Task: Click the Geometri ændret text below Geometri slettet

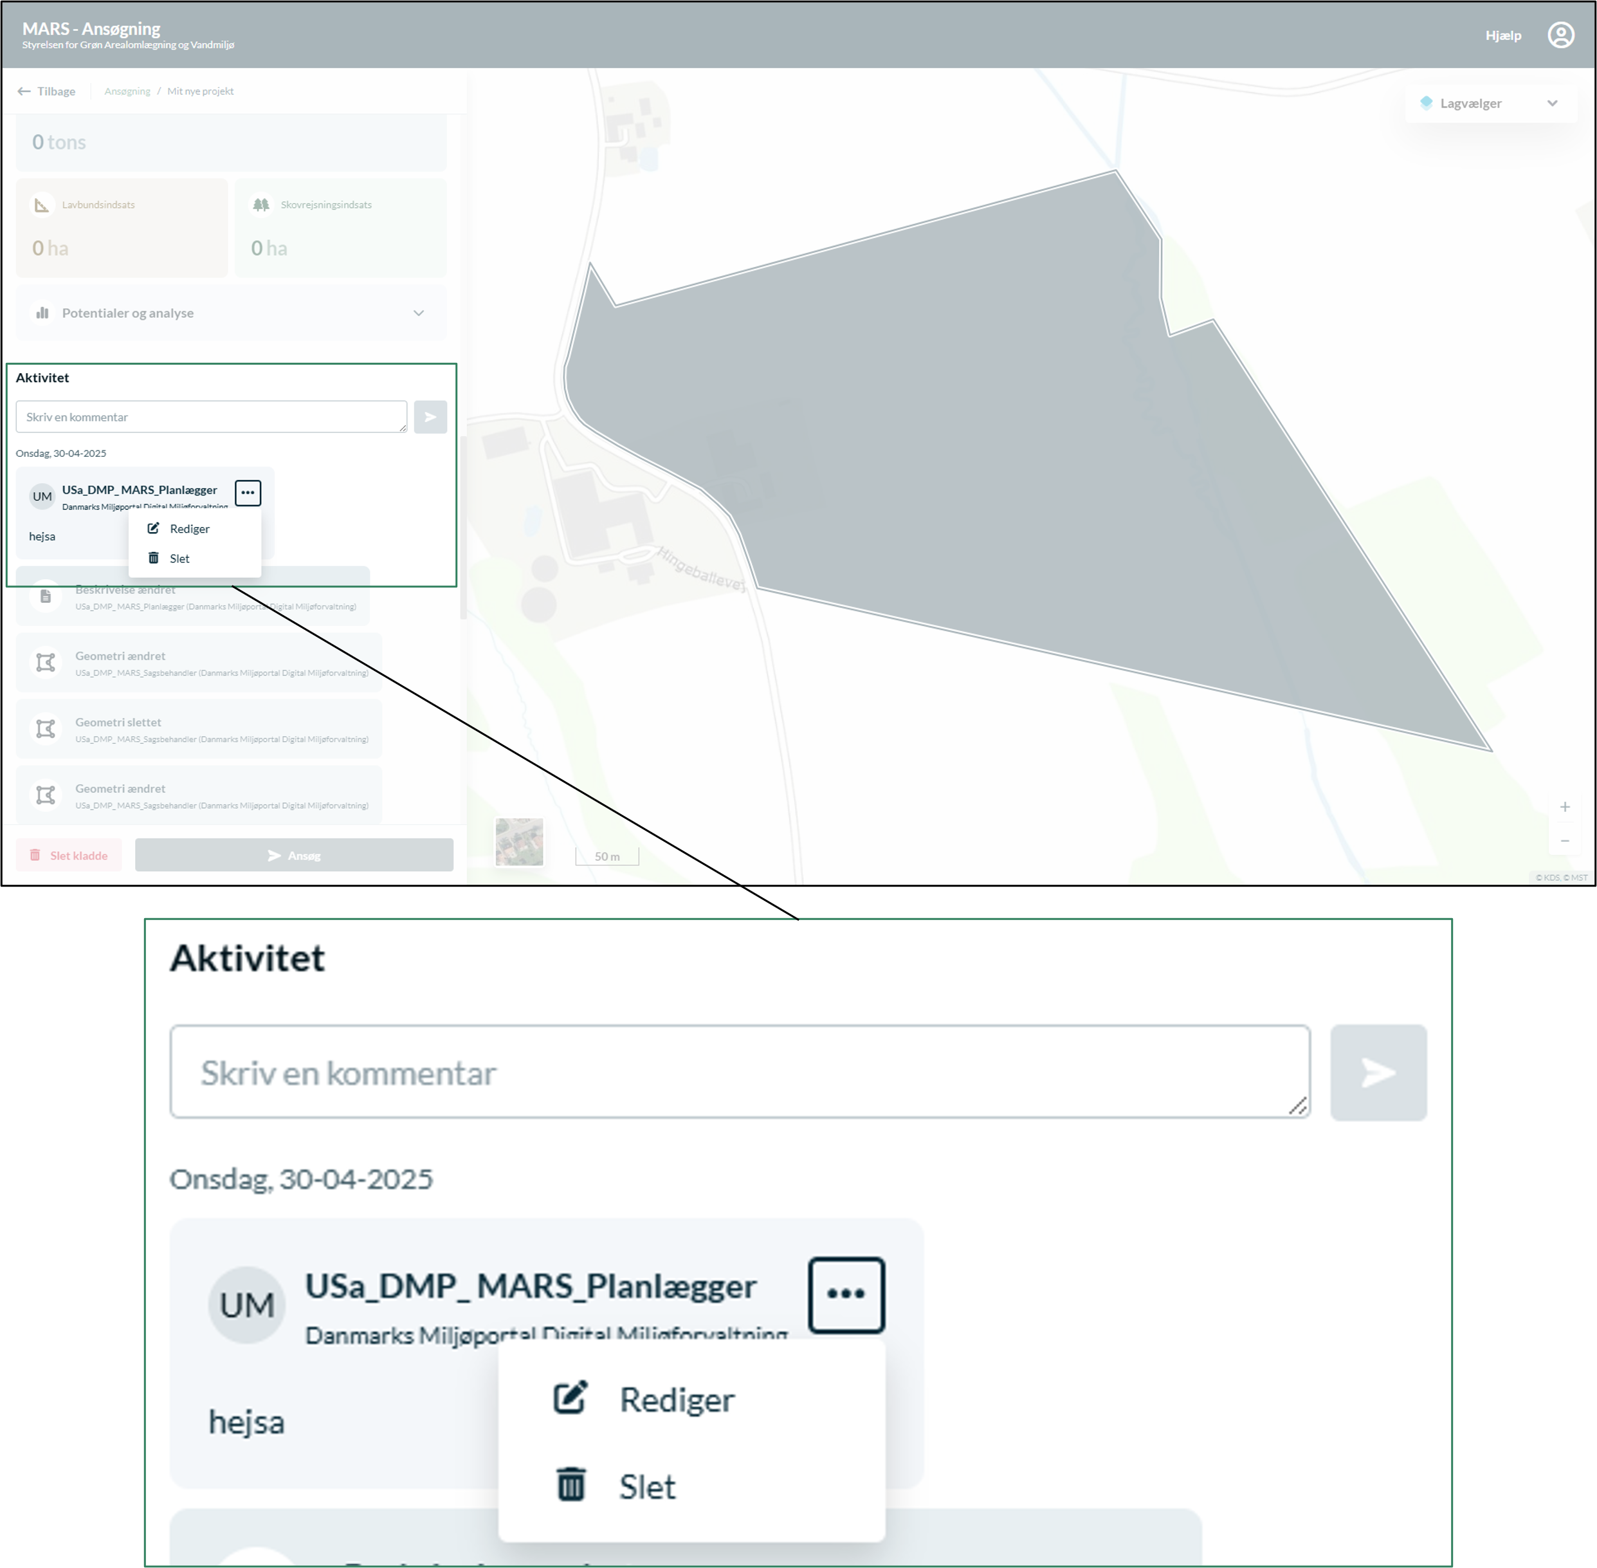Action: pos(120,789)
